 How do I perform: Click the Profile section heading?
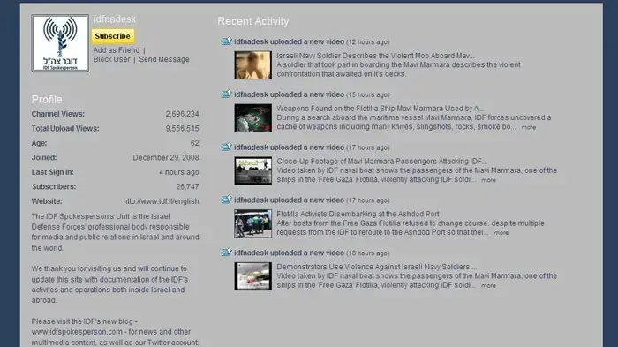(x=47, y=100)
